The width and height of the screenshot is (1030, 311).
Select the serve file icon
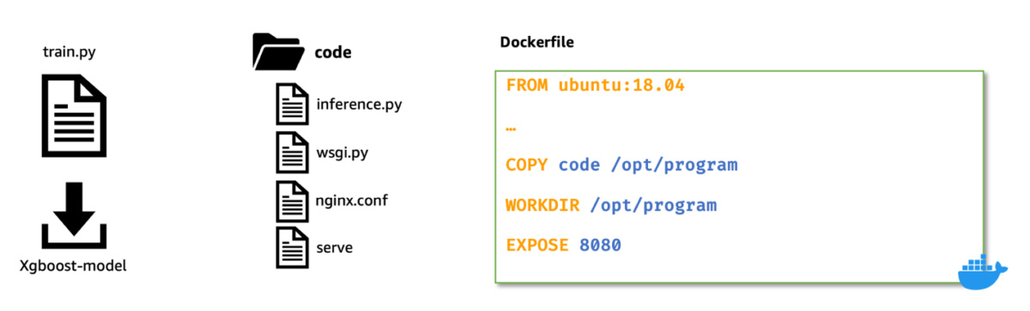pos(293,247)
